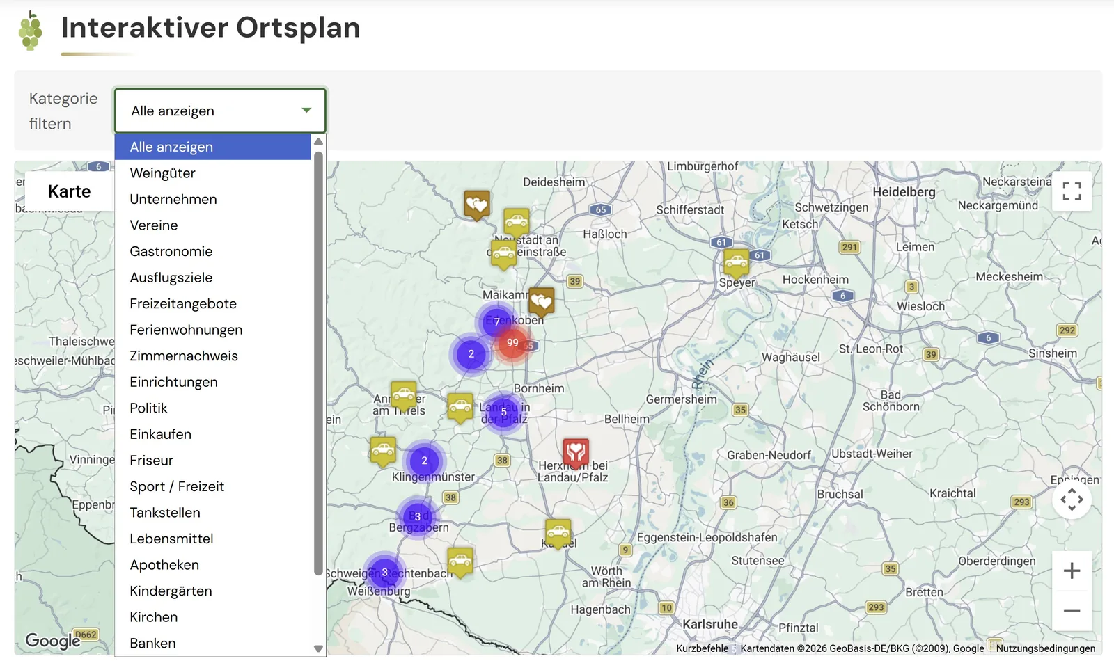Open the blue cluster 3 at Bad Bergzabern
Screen dimensions: 1114x670
pyautogui.click(x=418, y=517)
